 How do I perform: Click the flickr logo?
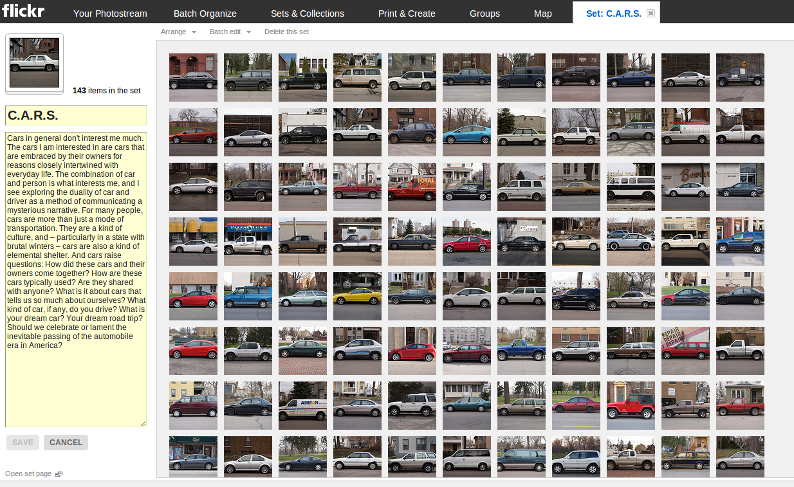(24, 11)
